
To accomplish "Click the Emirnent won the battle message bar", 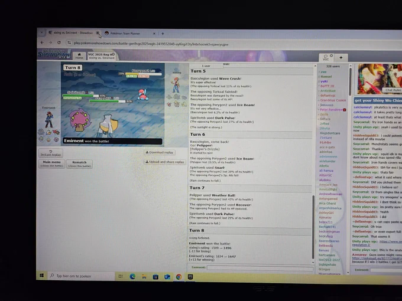I will [112, 141].
